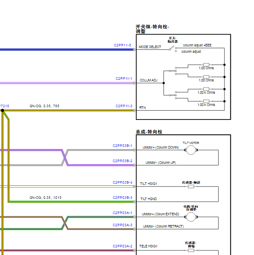Click the upper COLUM ADJ rocker switch contact
Viewport: 254px width, 255px height.
[x=173, y=71]
